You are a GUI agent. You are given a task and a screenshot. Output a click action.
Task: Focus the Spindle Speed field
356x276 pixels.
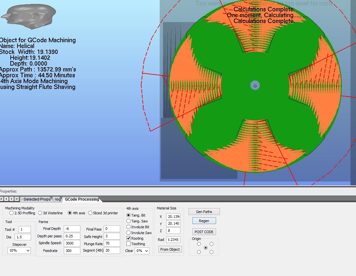click(72, 243)
